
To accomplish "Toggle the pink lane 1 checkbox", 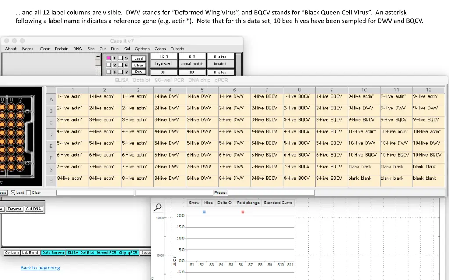I will click(x=108, y=58).
